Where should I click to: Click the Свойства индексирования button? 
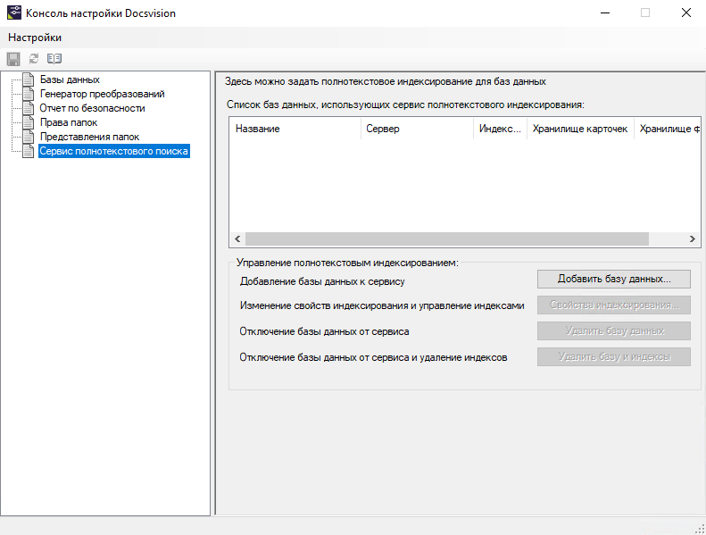(x=614, y=305)
